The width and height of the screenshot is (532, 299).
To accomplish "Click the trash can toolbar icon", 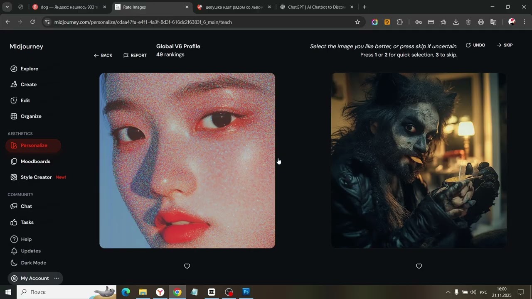I will 468,22.
